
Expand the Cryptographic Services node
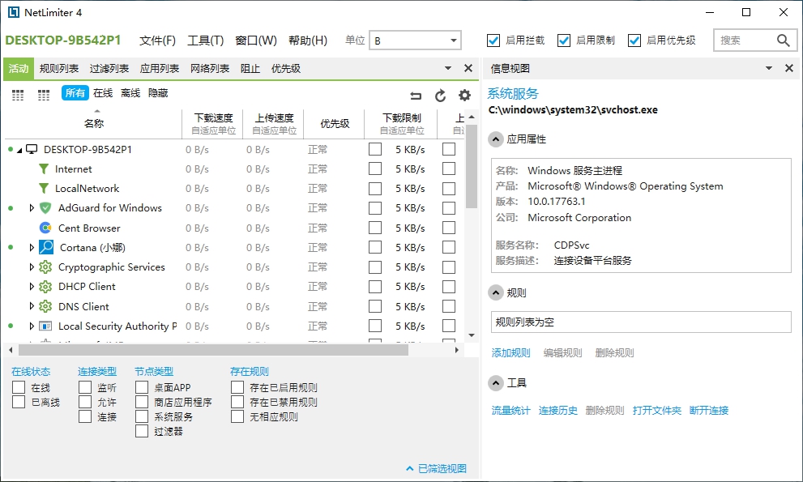point(32,267)
